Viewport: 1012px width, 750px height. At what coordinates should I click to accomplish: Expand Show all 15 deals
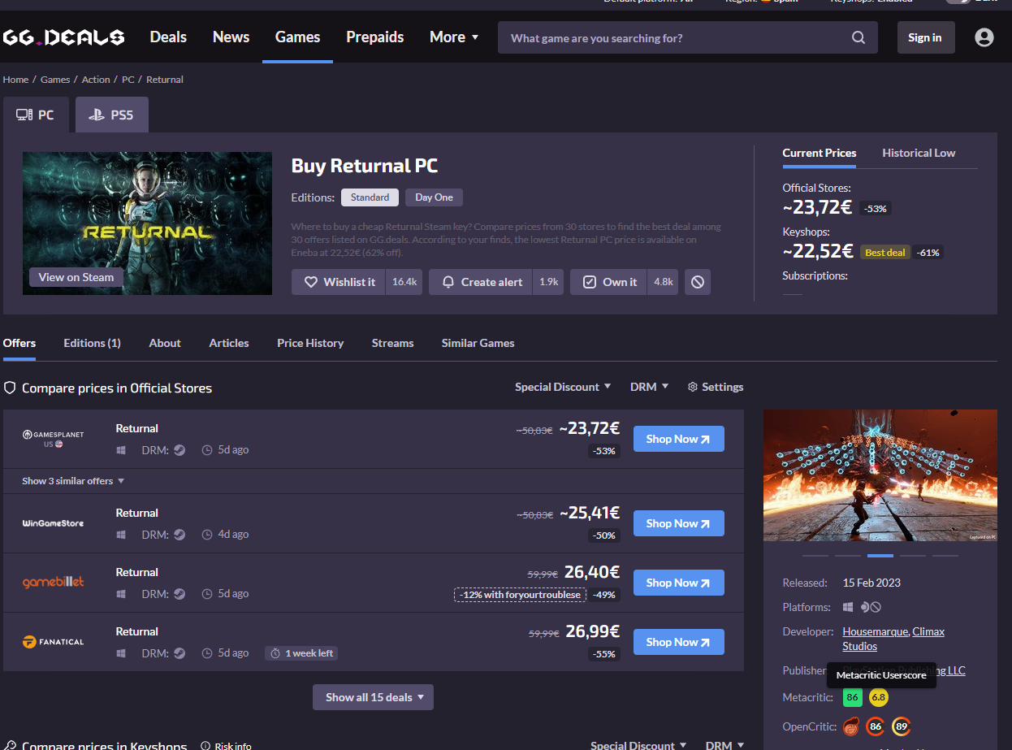[373, 697]
